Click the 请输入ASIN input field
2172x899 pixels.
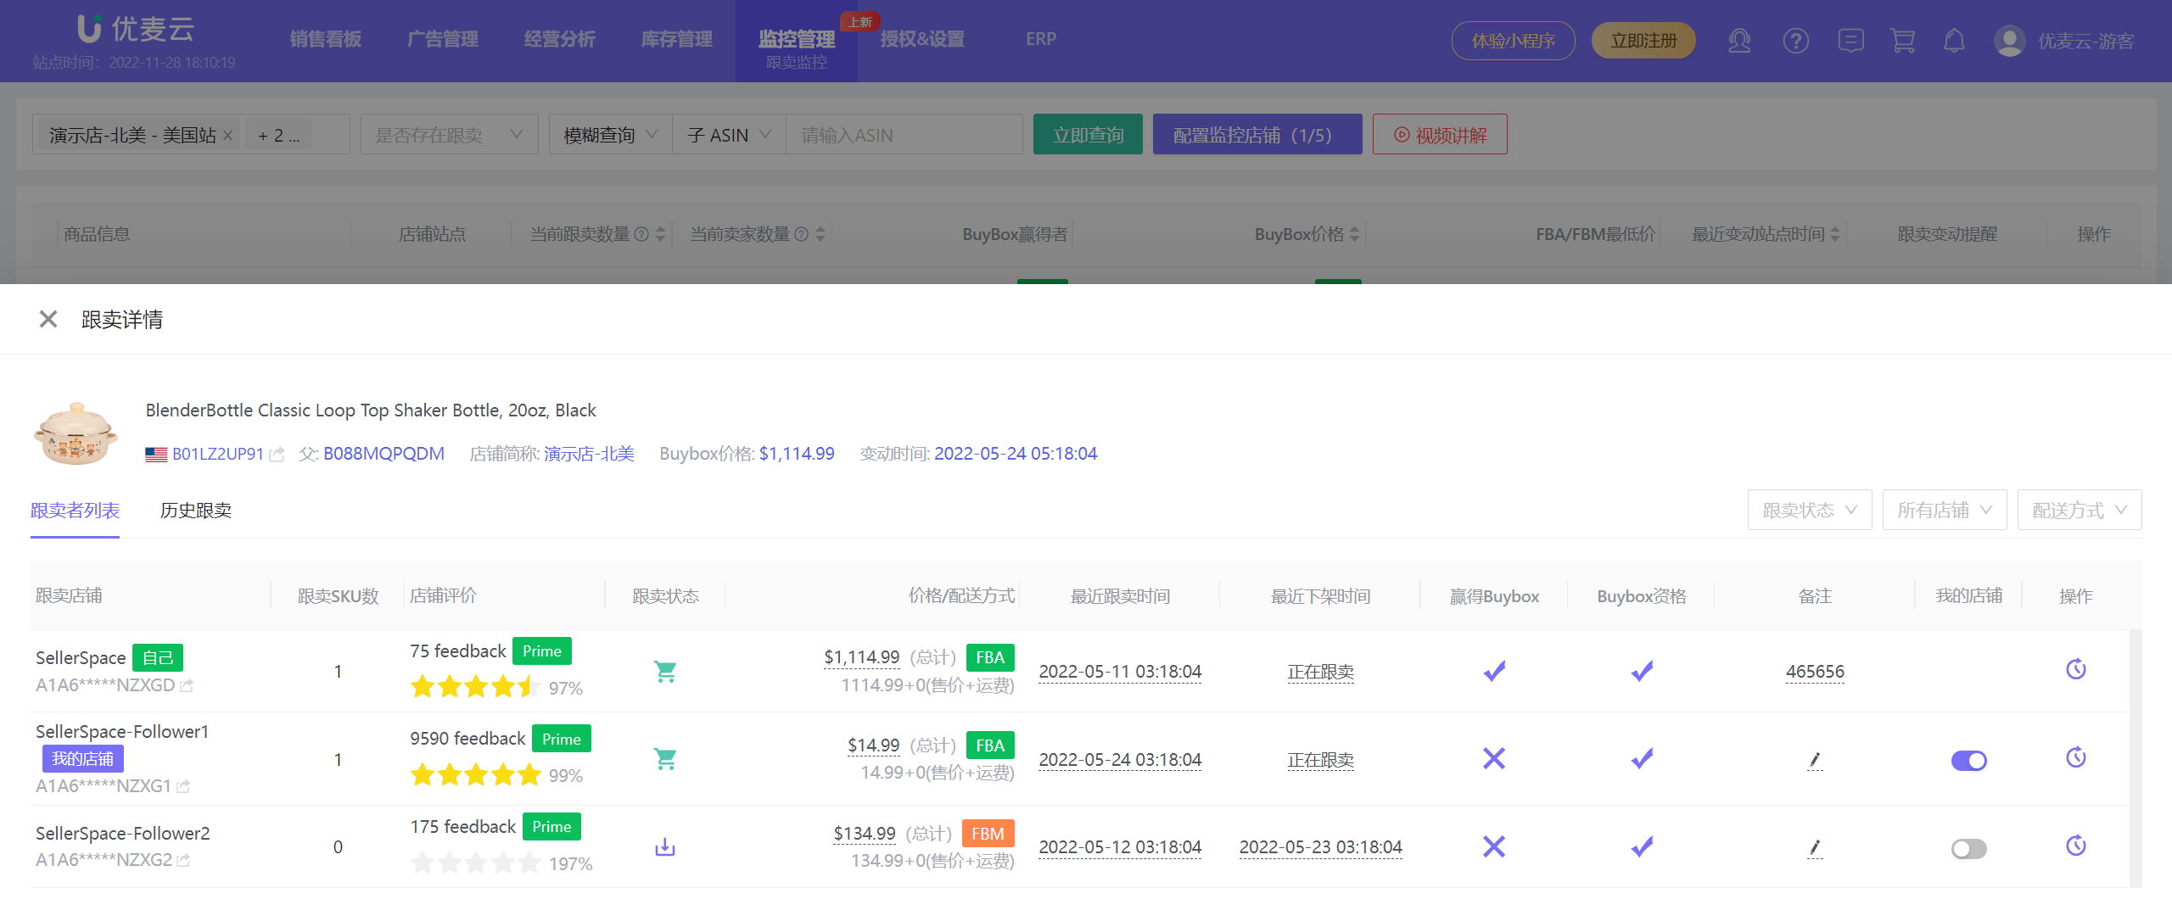(904, 134)
